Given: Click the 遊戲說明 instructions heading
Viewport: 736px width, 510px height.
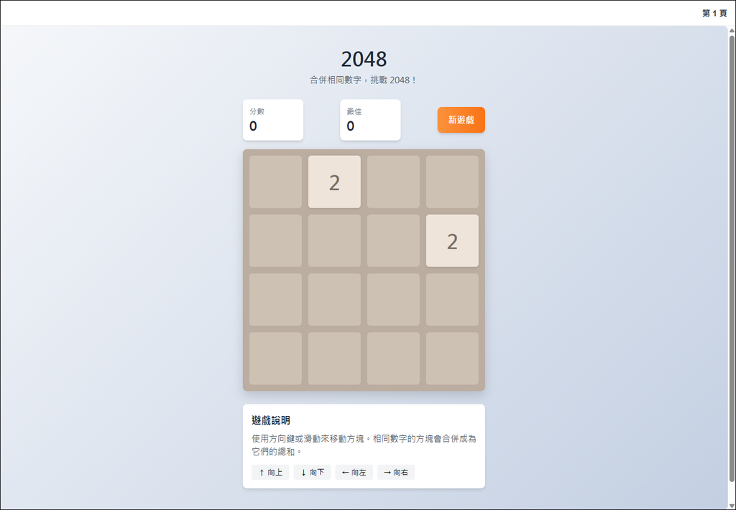Looking at the screenshot, I should tap(271, 420).
